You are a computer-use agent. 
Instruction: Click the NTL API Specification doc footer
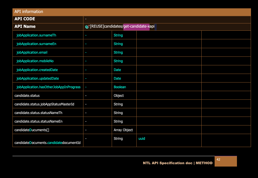[177, 163]
